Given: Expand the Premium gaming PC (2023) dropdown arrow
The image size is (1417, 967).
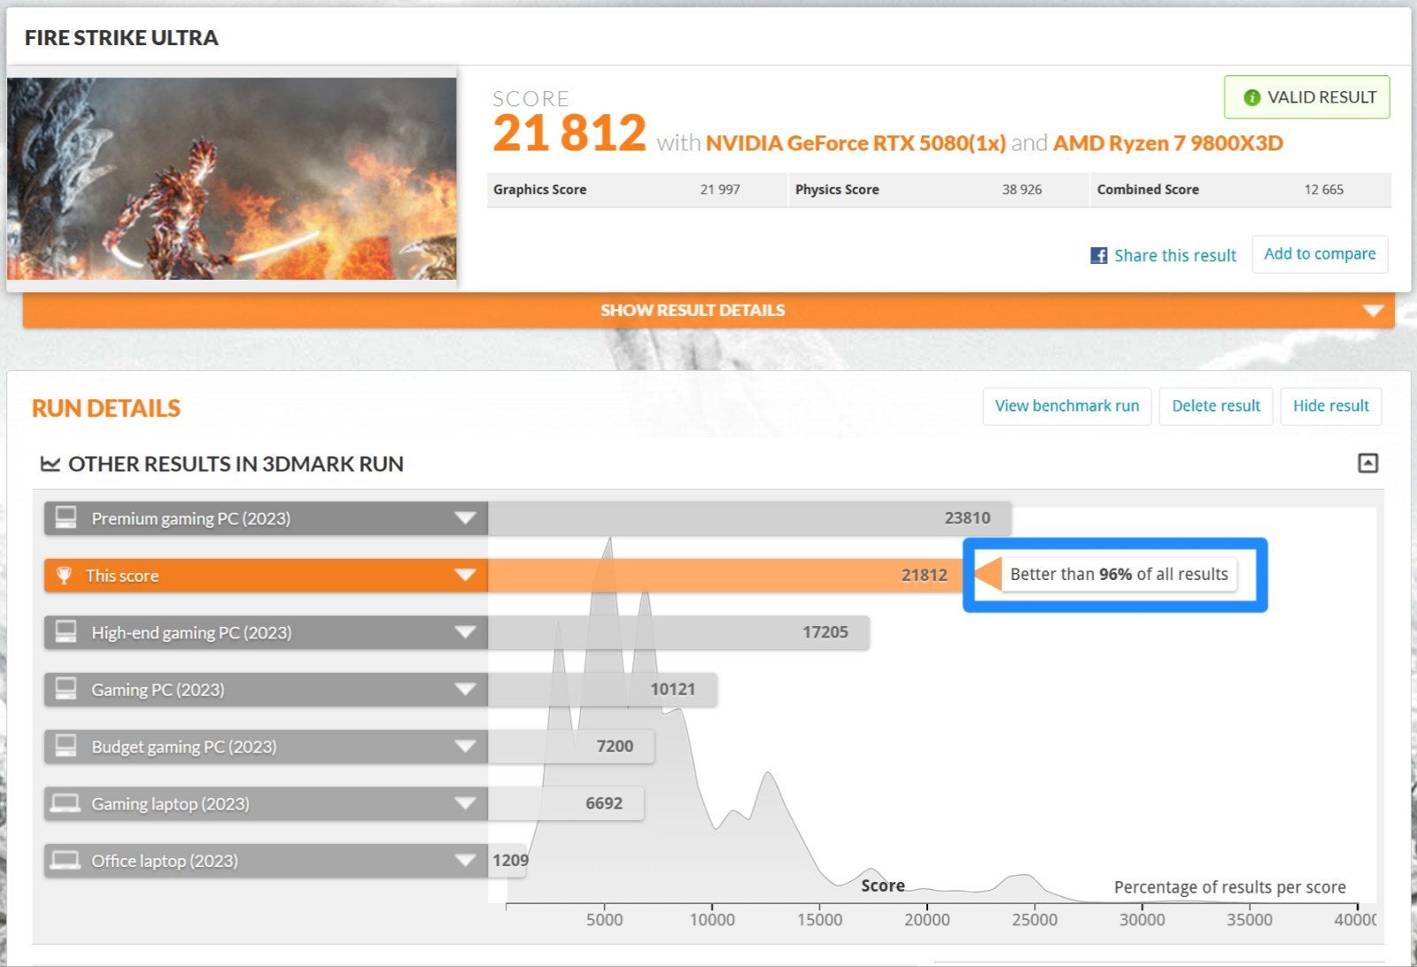Looking at the screenshot, I should click(x=465, y=518).
